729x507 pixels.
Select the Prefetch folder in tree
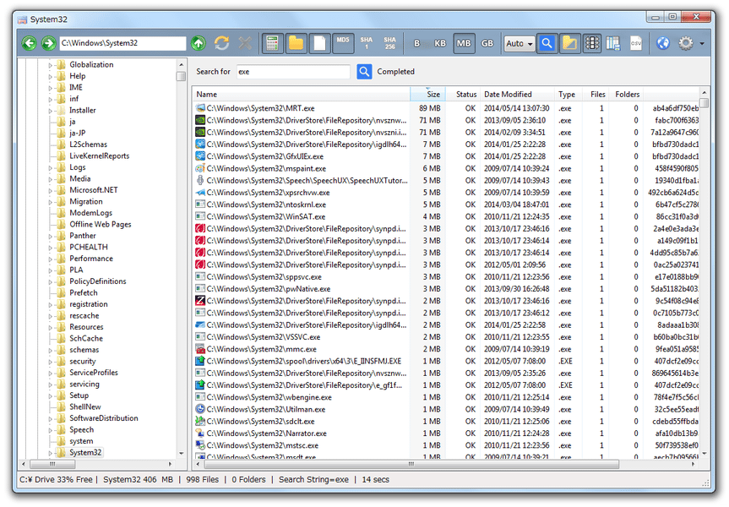(84, 292)
